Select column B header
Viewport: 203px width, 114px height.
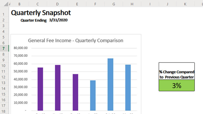tap(19, 4)
